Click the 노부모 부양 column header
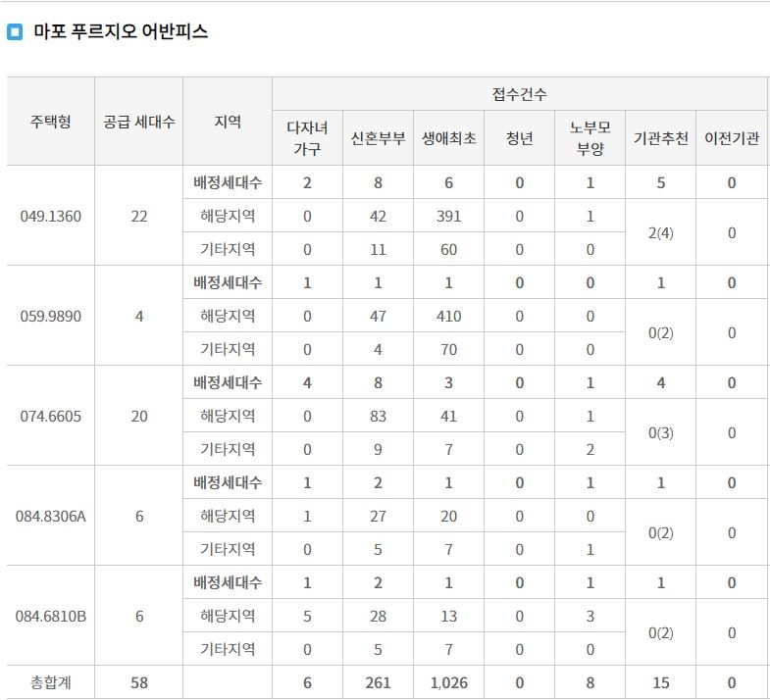Image resolution: width=770 pixels, height=700 pixels. pos(590,138)
